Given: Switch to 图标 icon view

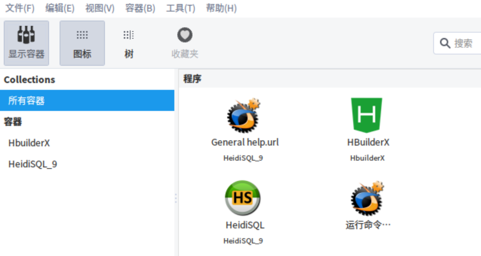Looking at the screenshot, I should [x=82, y=43].
